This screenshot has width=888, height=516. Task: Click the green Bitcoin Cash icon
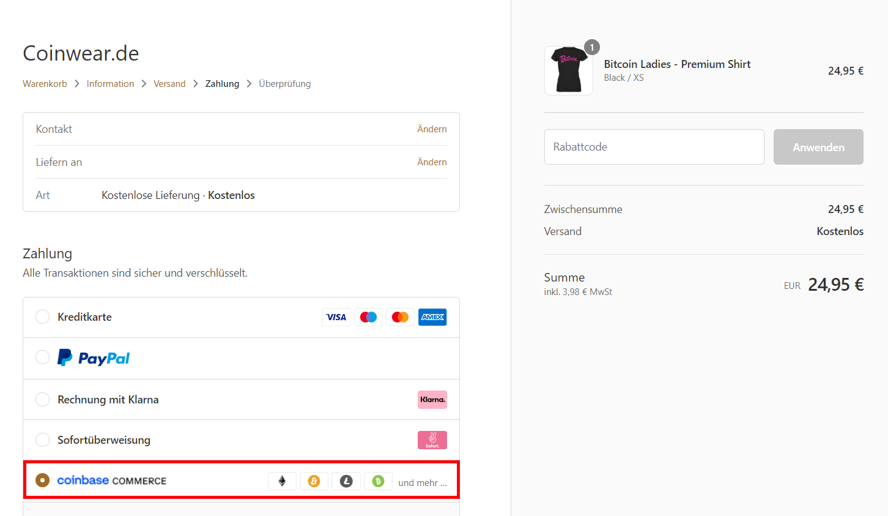pos(378,481)
